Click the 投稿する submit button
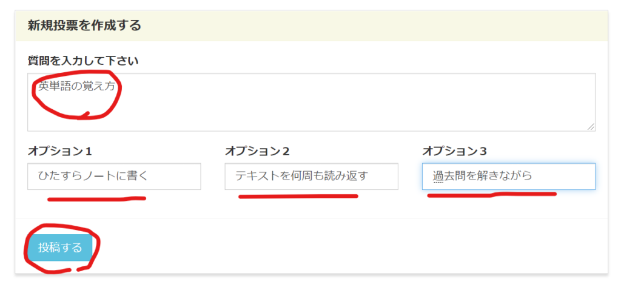The image size is (621, 287). coord(60,248)
